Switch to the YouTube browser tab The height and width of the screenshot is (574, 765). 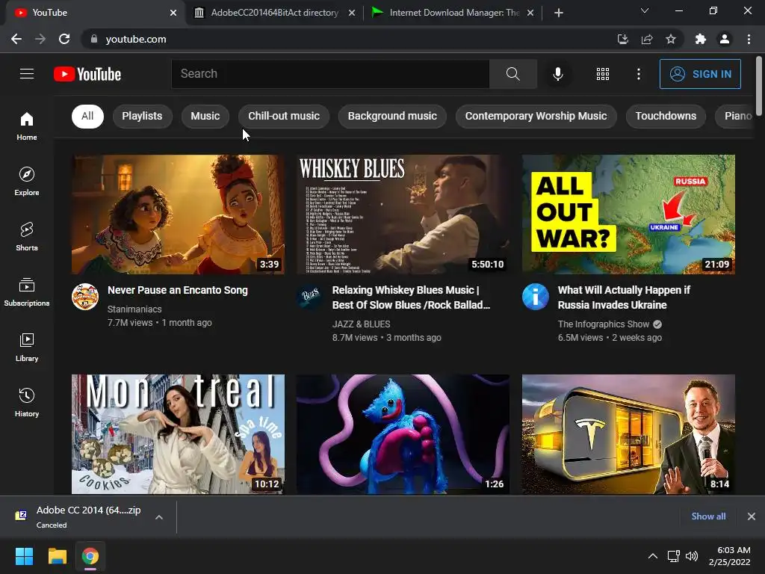point(95,13)
